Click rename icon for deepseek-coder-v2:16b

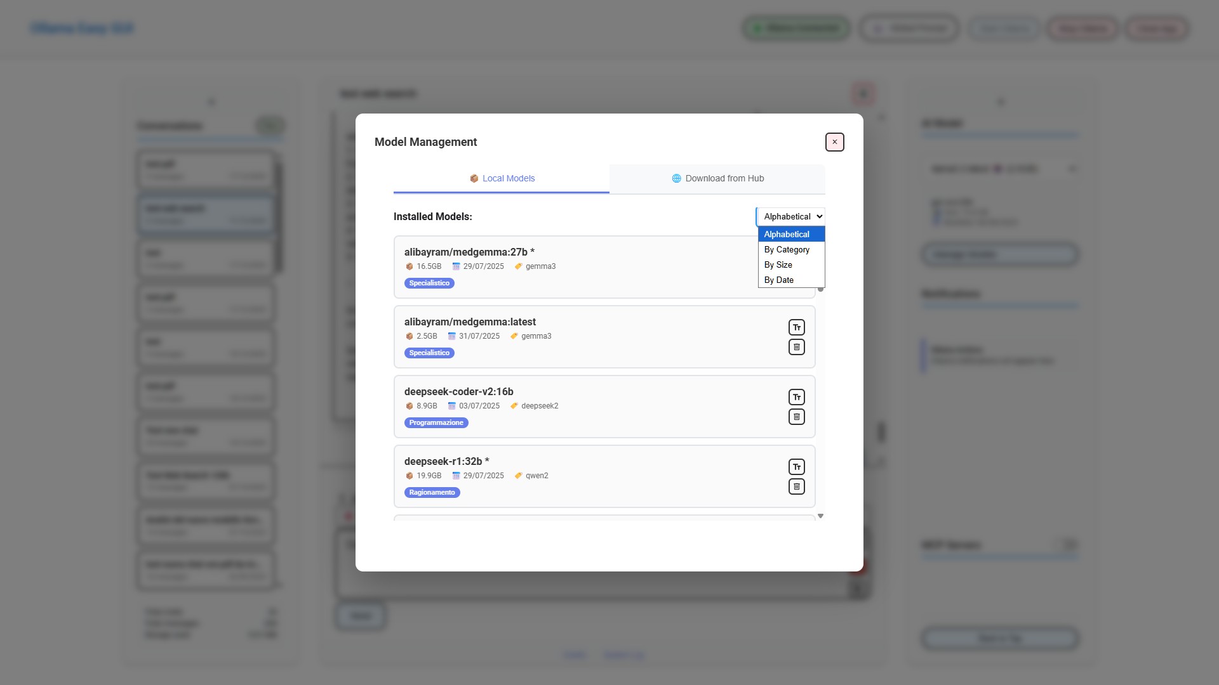(x=796, y=397)
